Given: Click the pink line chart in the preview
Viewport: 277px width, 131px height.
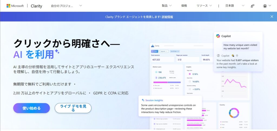Looking at the screenshot, I should click(x=235, y=83).
